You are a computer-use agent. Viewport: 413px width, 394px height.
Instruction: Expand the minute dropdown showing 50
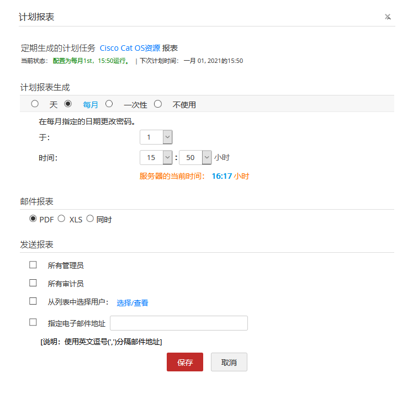195,157
